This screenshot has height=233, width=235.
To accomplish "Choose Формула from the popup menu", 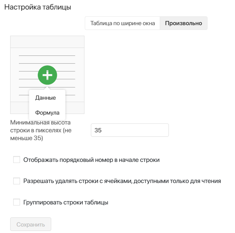I will pos(47,113).
